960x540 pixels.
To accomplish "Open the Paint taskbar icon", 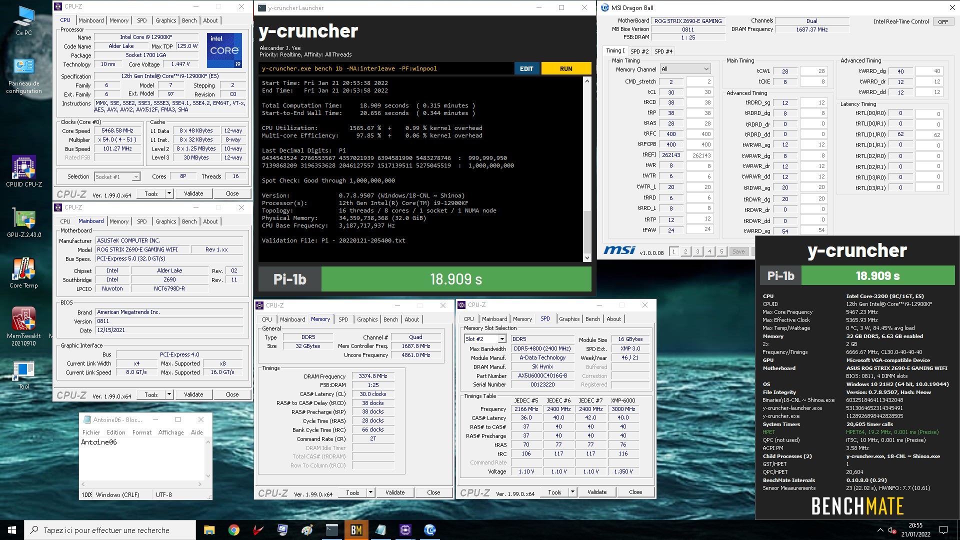I will pos(307,530).
